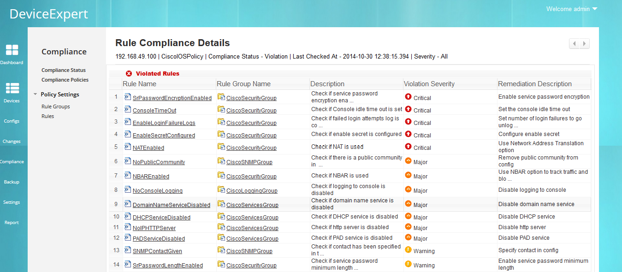
Task: Go to next record with right arrow
Action: pos(585,44)
